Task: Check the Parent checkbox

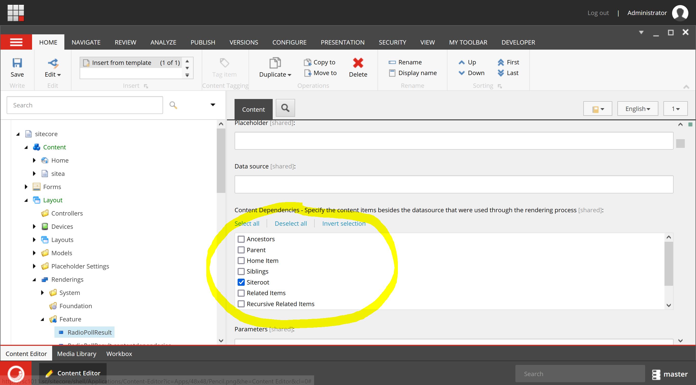Action: click(241, 250)
